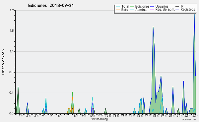
Task: Click the Ediciones/min axis label
Action: tap(3, 62)
